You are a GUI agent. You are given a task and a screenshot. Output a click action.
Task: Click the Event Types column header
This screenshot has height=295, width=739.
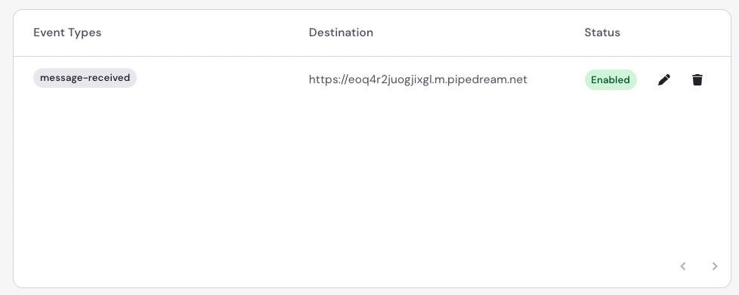[x=67, y=33]
